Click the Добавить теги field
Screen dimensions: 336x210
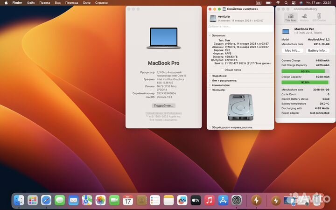click(240, 28)
